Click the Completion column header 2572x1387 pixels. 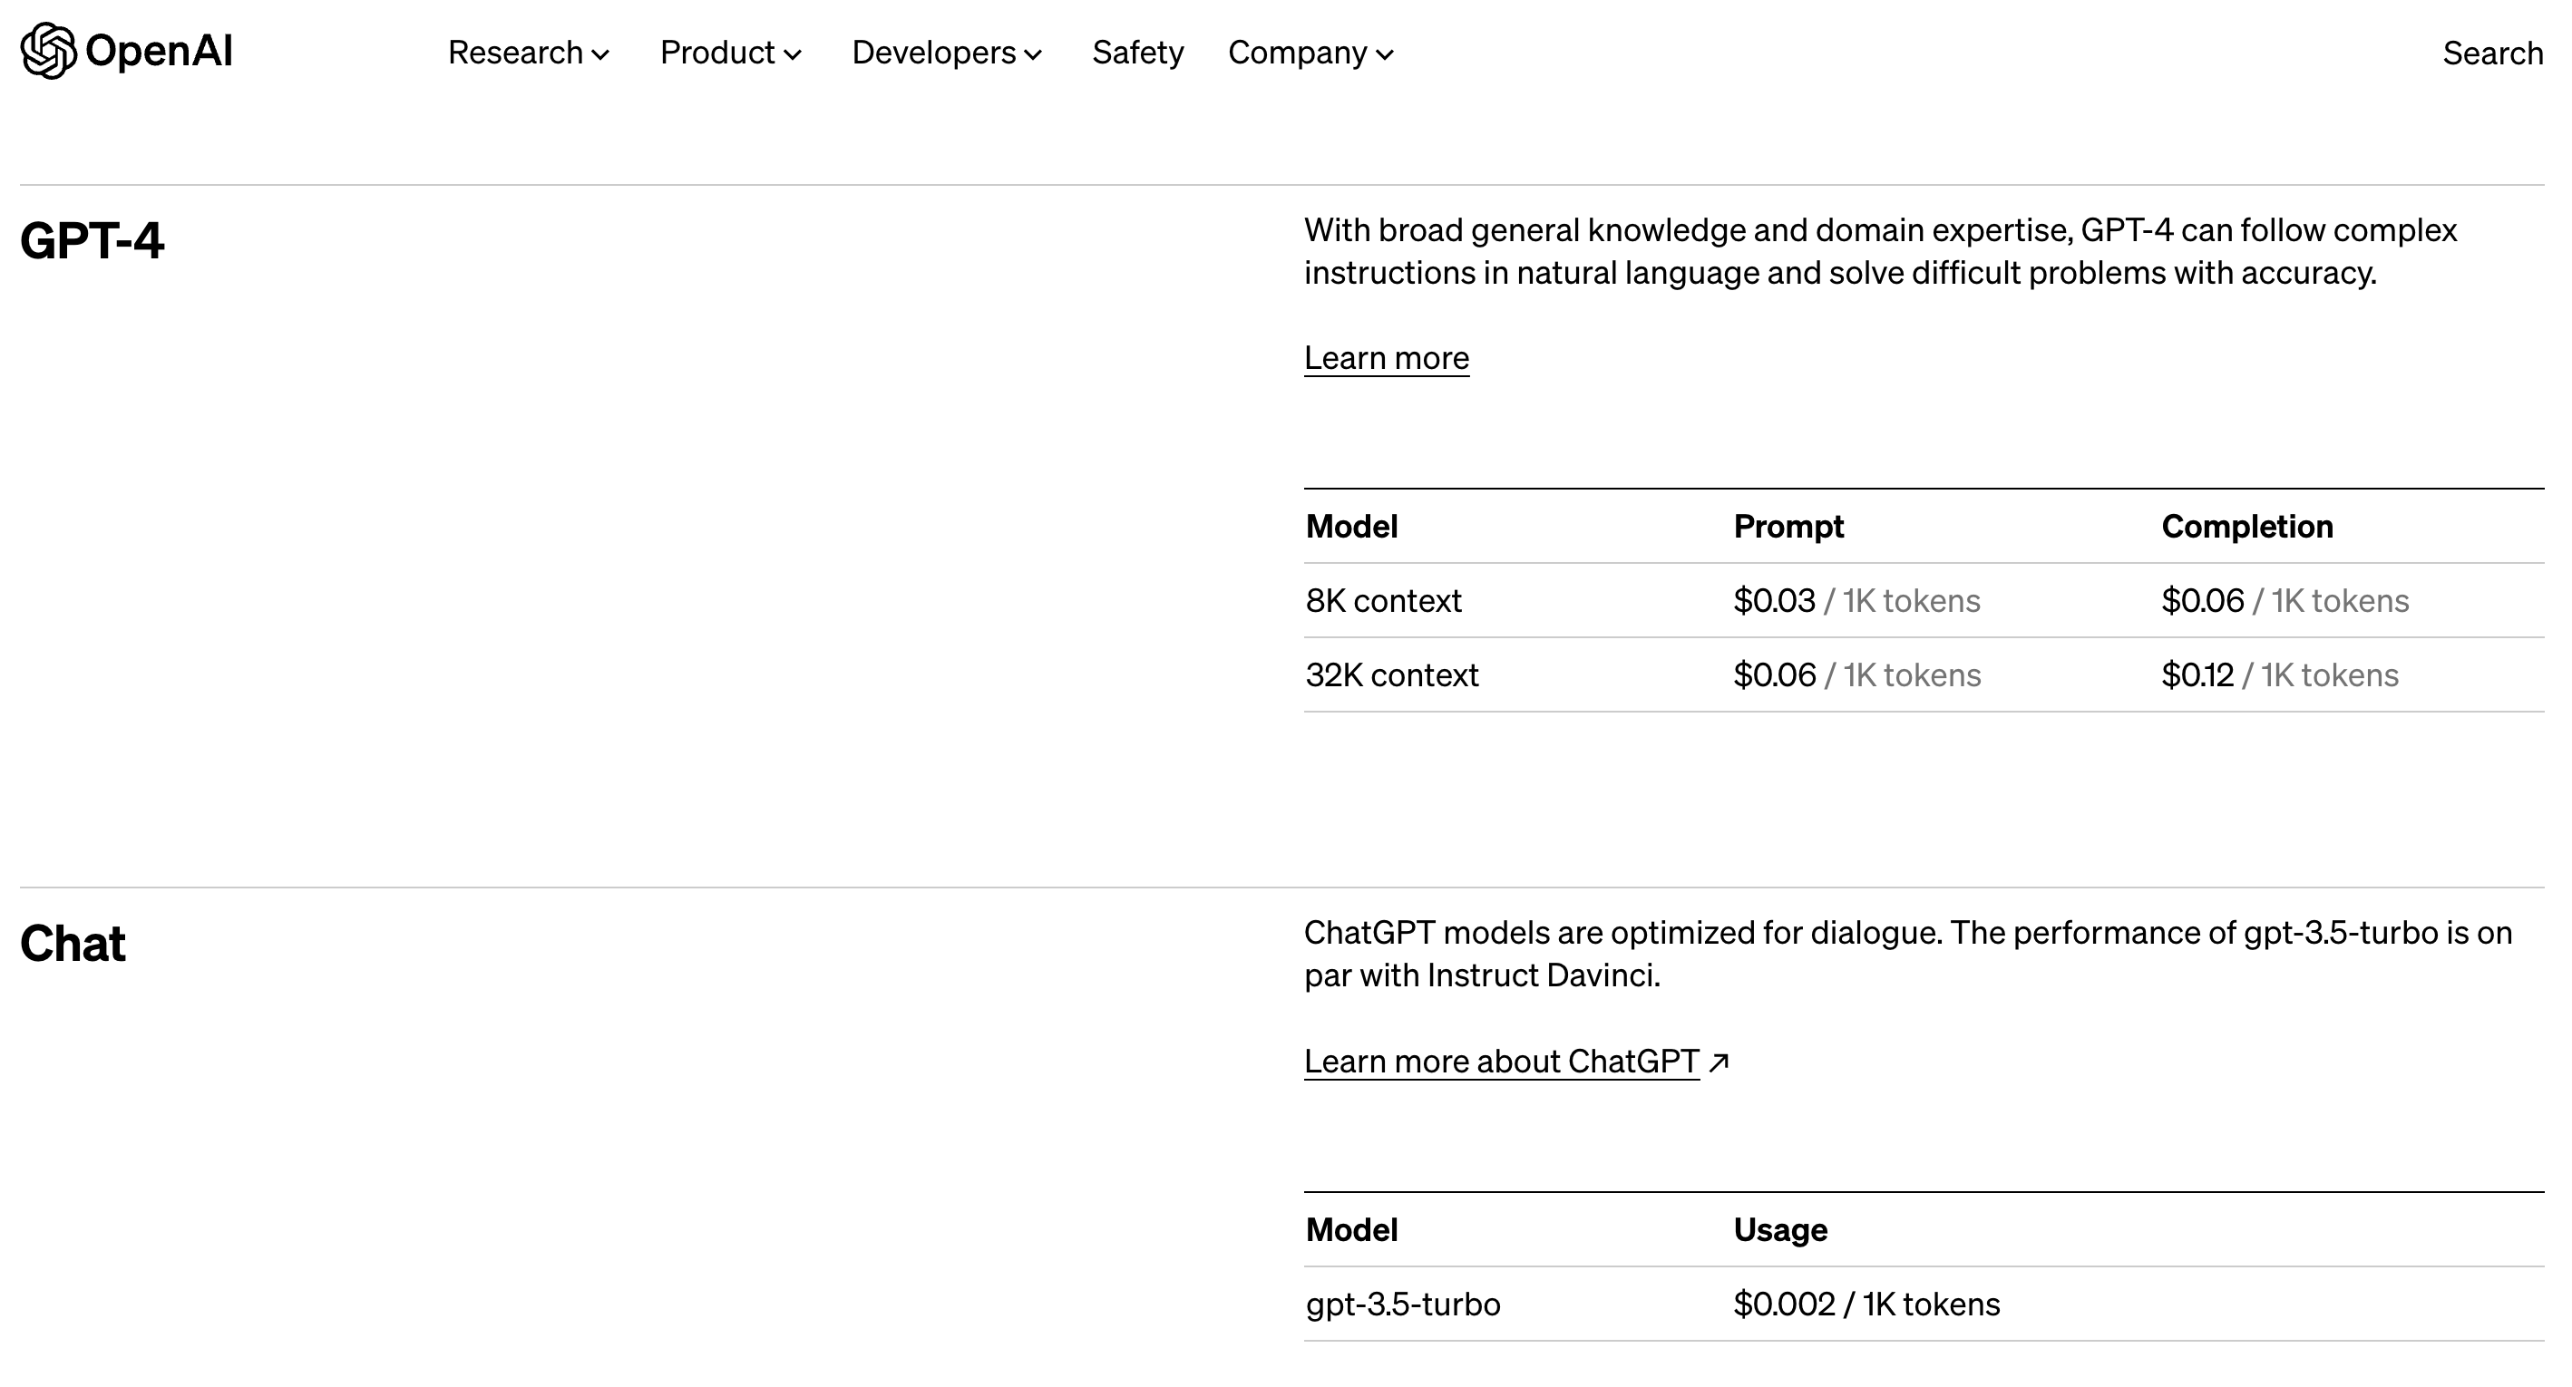2246,527
